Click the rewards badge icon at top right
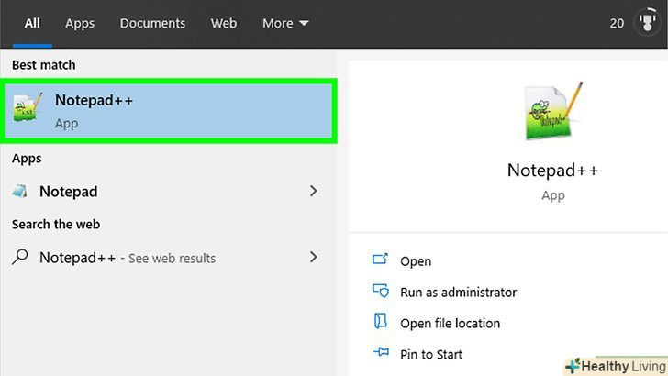 click(x=646, y=23)
